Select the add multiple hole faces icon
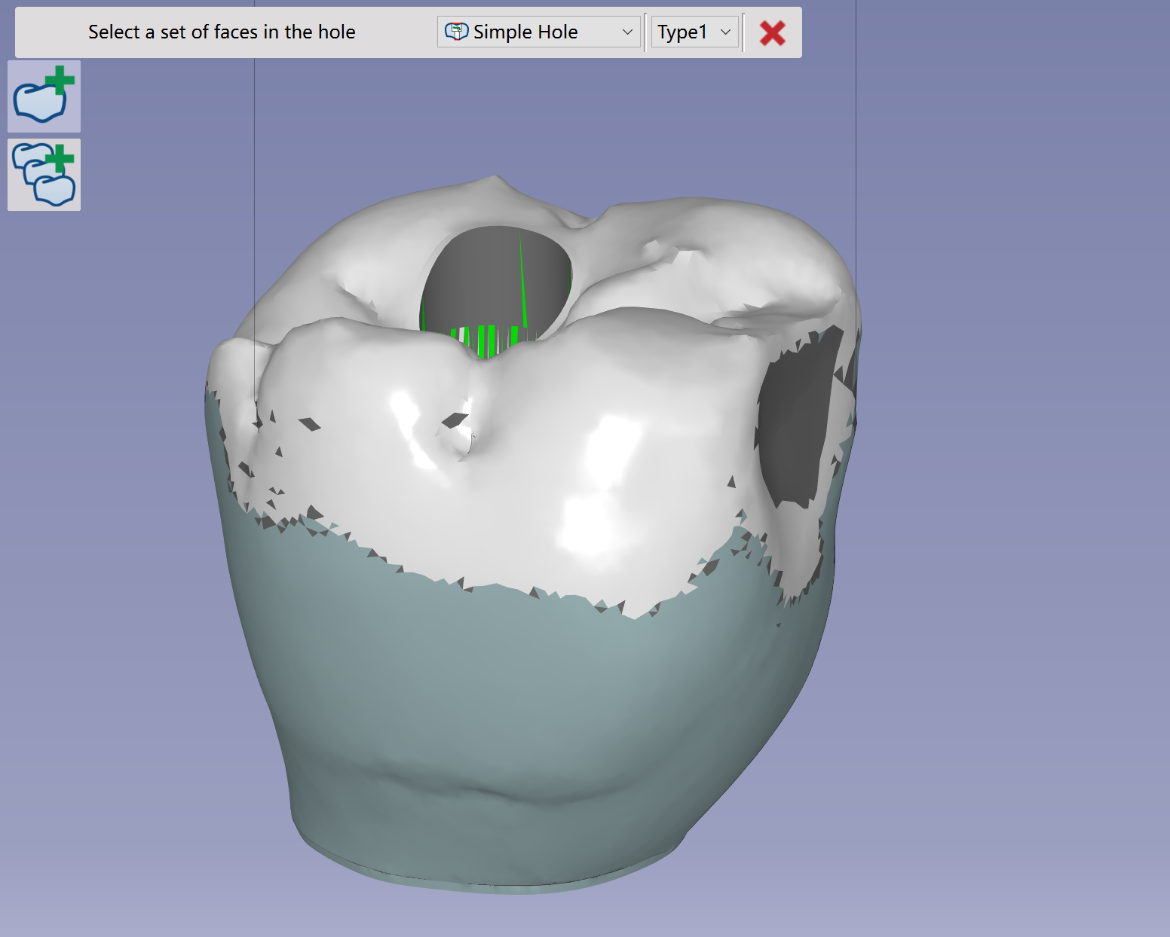 [x=44, y=175]
